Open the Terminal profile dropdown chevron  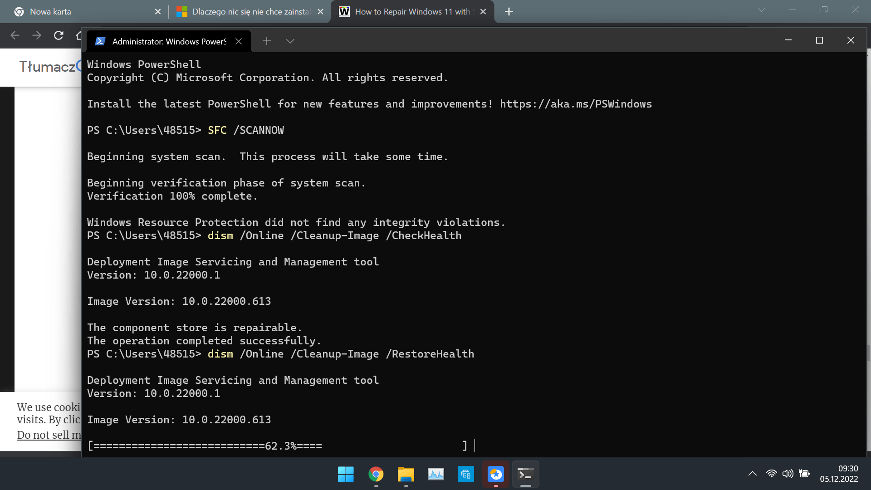pos(290,41)
